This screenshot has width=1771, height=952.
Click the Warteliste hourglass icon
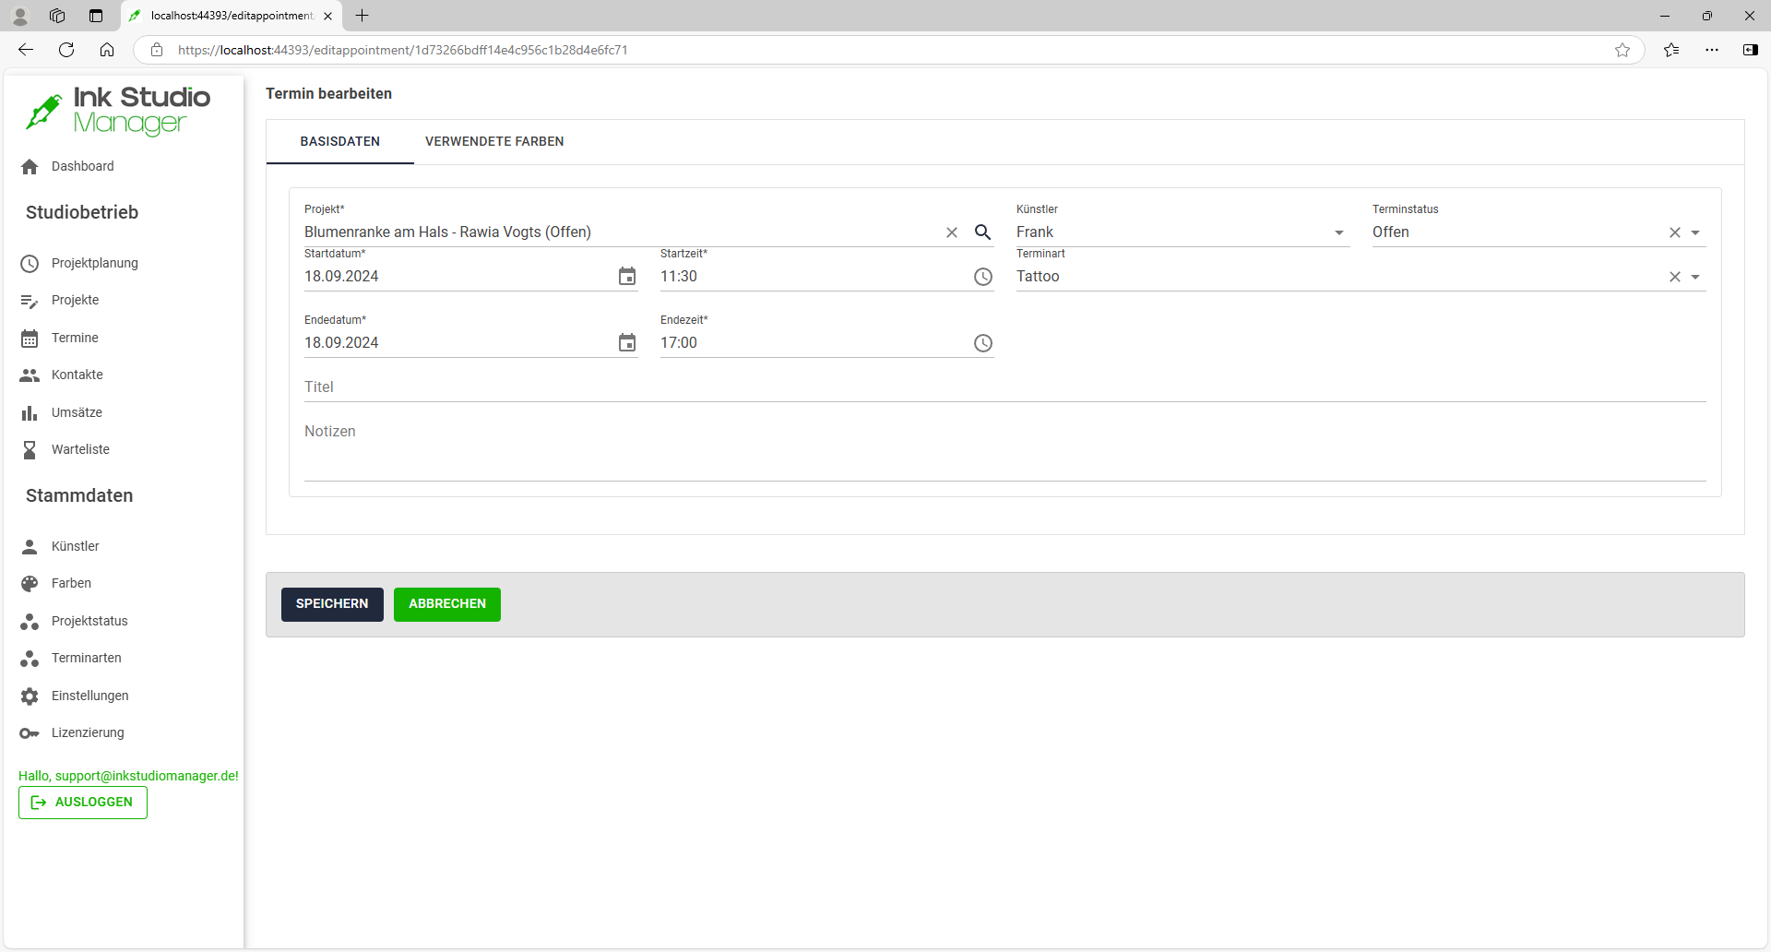[30, 450]
